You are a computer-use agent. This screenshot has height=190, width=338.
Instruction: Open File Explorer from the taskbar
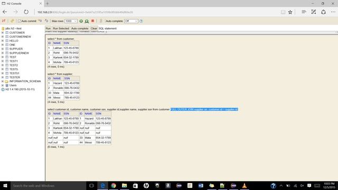(x=125, y=185)
